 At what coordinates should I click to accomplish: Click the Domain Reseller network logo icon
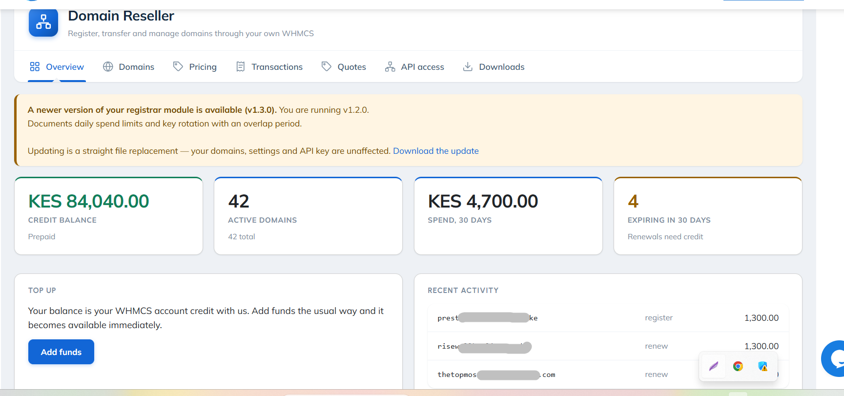click(43, 22)
